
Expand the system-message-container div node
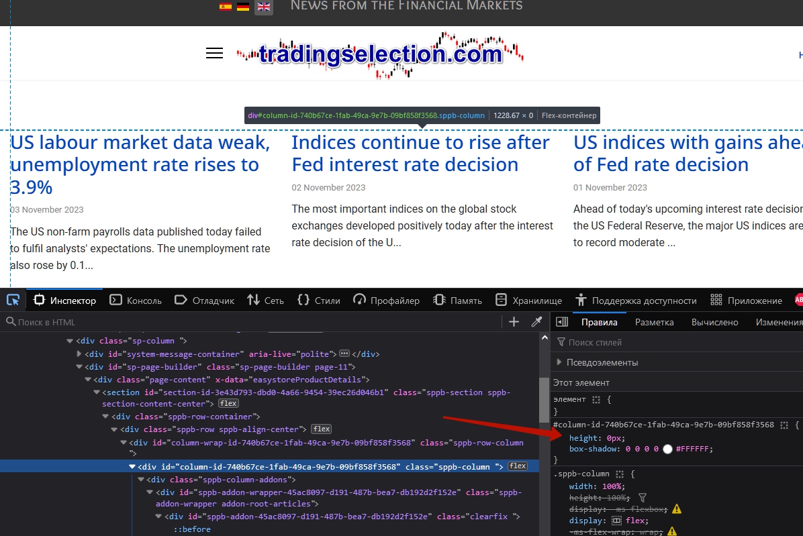[x=79, y=354]
